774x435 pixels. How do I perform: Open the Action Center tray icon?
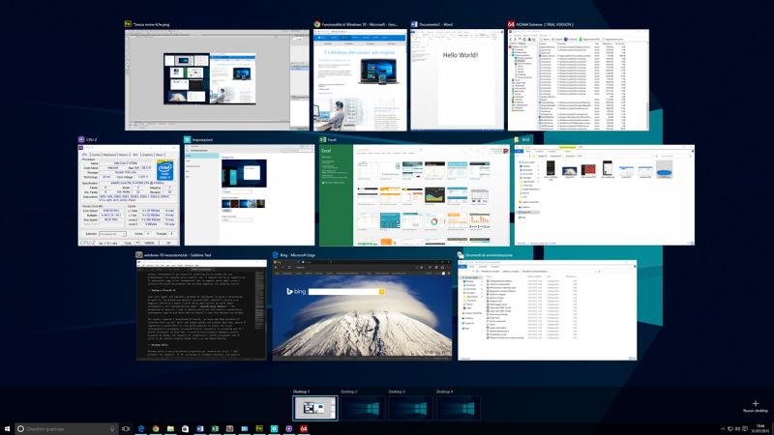(x=745, y=428)
